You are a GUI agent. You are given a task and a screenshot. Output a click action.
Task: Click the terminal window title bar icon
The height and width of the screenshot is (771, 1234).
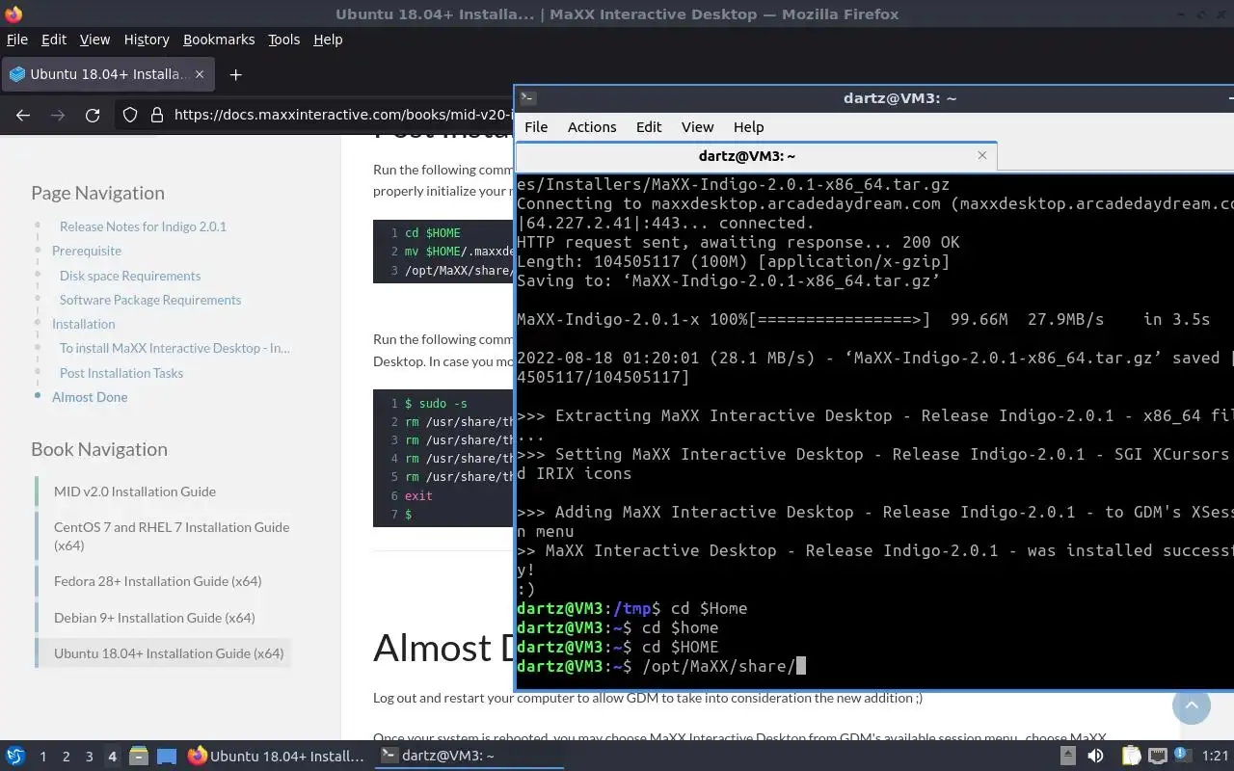click(527, 97)
